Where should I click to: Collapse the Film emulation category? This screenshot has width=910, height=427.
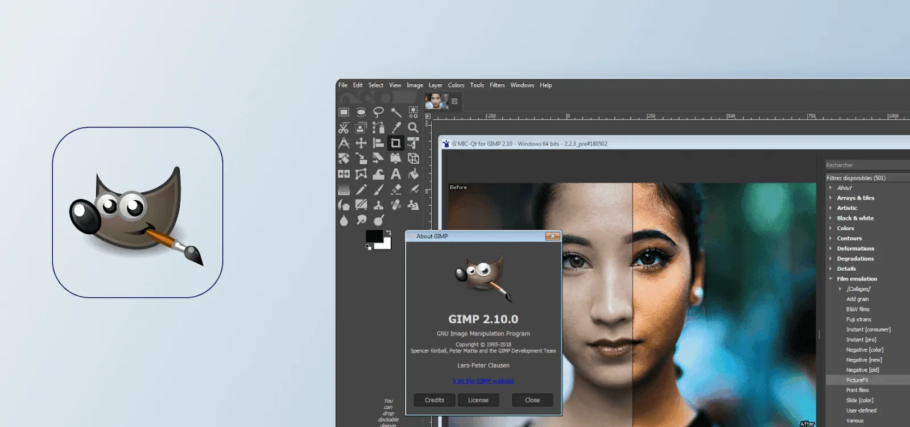point(830,279)
